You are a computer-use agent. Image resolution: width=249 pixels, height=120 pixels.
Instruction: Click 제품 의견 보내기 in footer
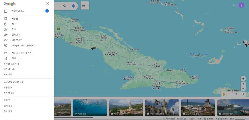click(x=222, y=119)
